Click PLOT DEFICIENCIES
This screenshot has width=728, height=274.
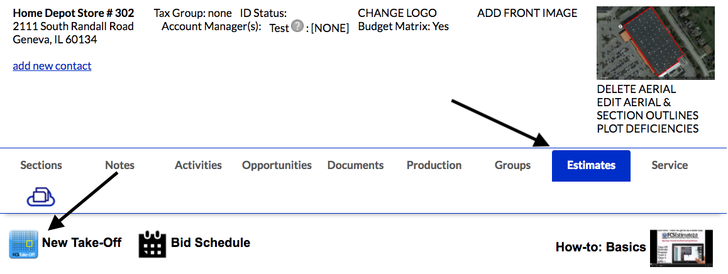pos(648,129)
